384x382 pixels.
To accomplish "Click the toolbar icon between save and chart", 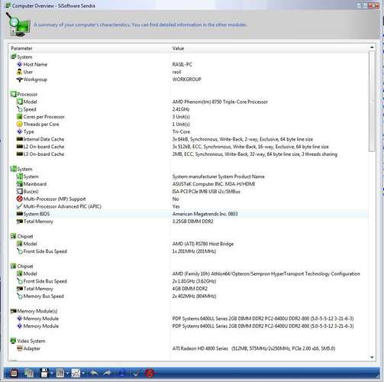I will 60,373.
